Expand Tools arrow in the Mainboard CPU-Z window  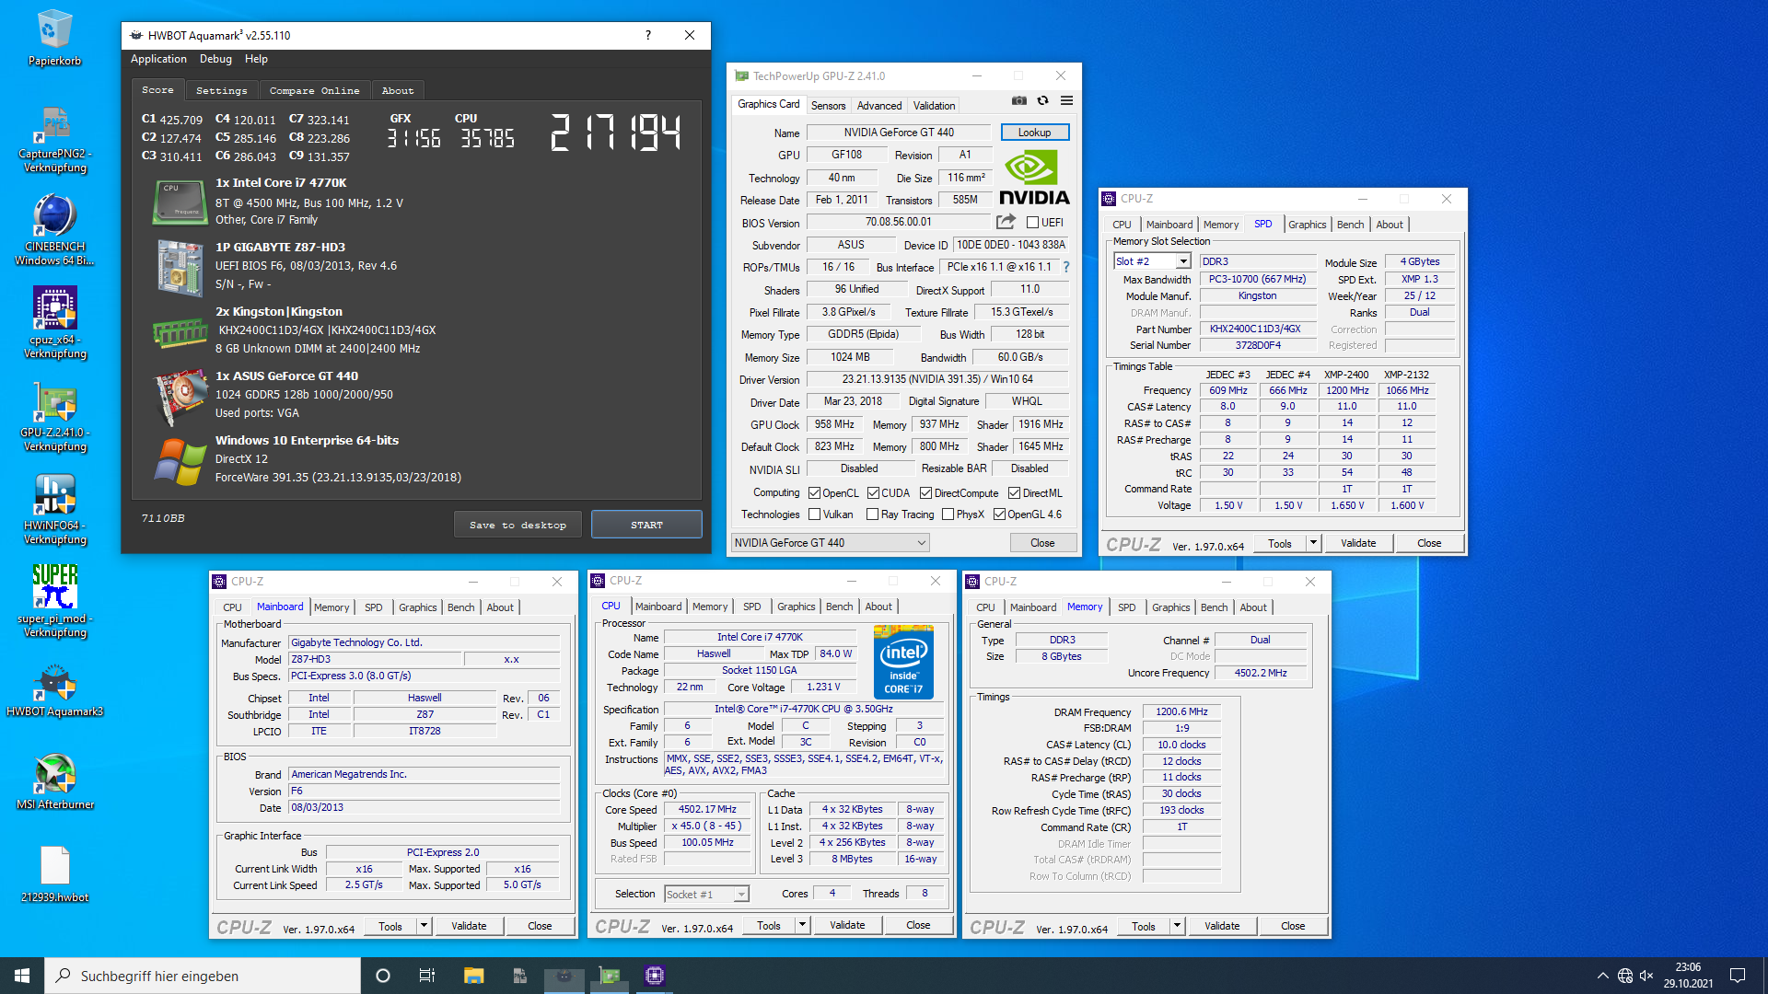pos(425,926)
